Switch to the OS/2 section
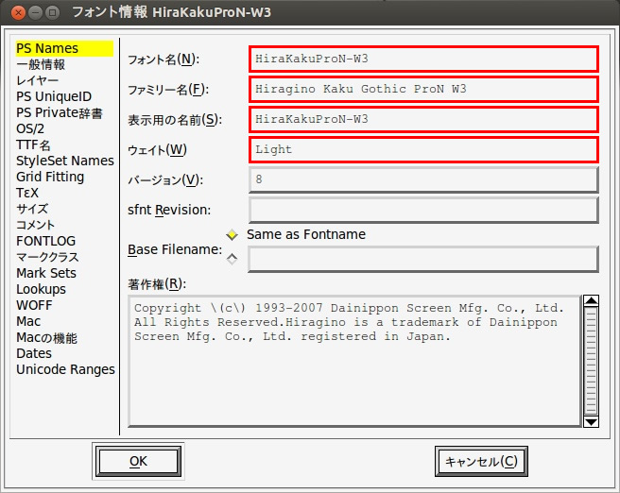The width and height of the screenshot is (620, 493). tap(30, 128)
